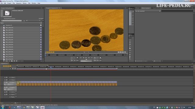Select the Slip tool

click(130, 51)
